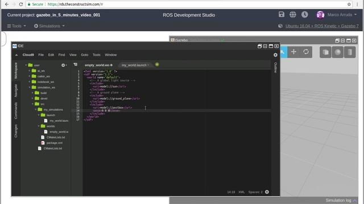Open editor settings gear in status bar
Screen dimensions: 364x204
pos(267,192)
